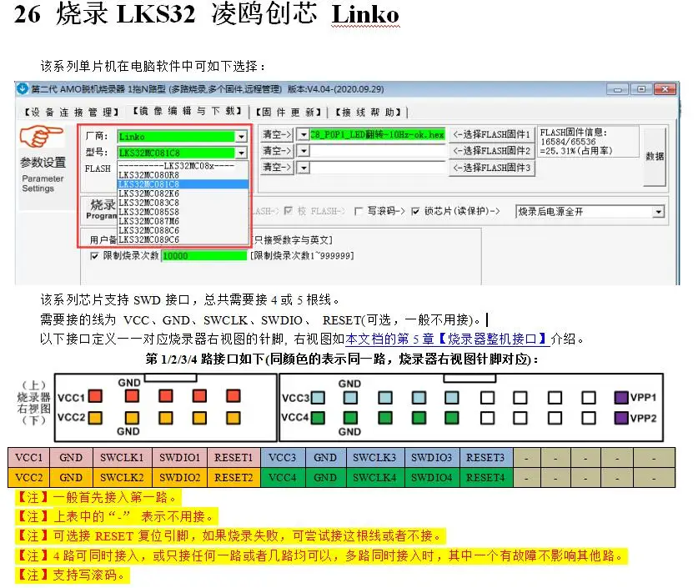Click the RESET2 table cell
This screenshot has height=588, width=698.
pyautogui.click(x=234, y=478)
